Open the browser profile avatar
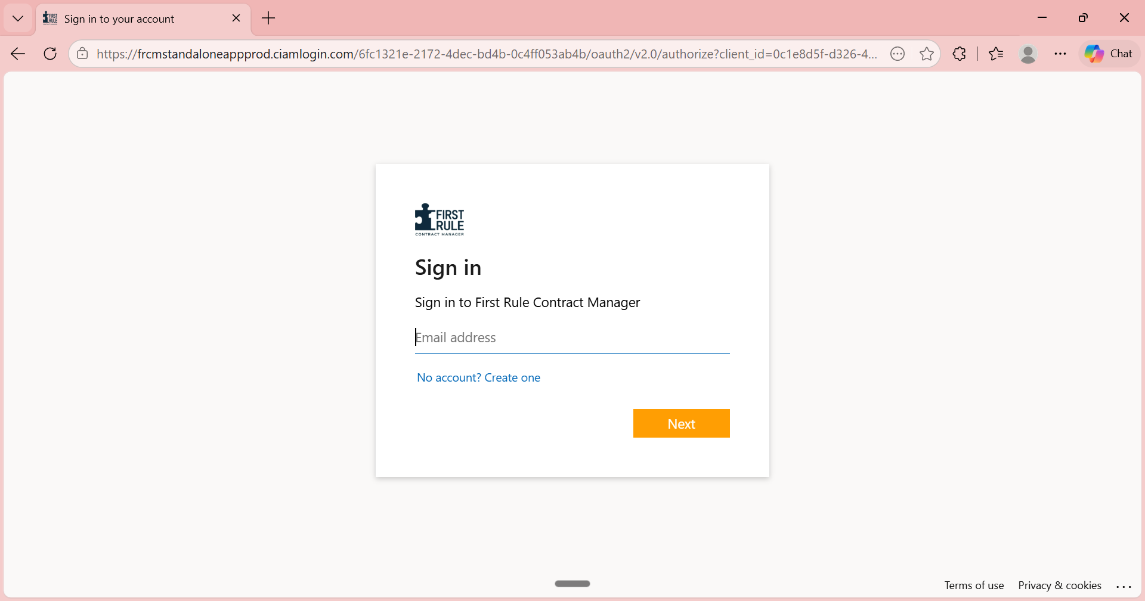Screen dimensions: 1145x601 1028,54
